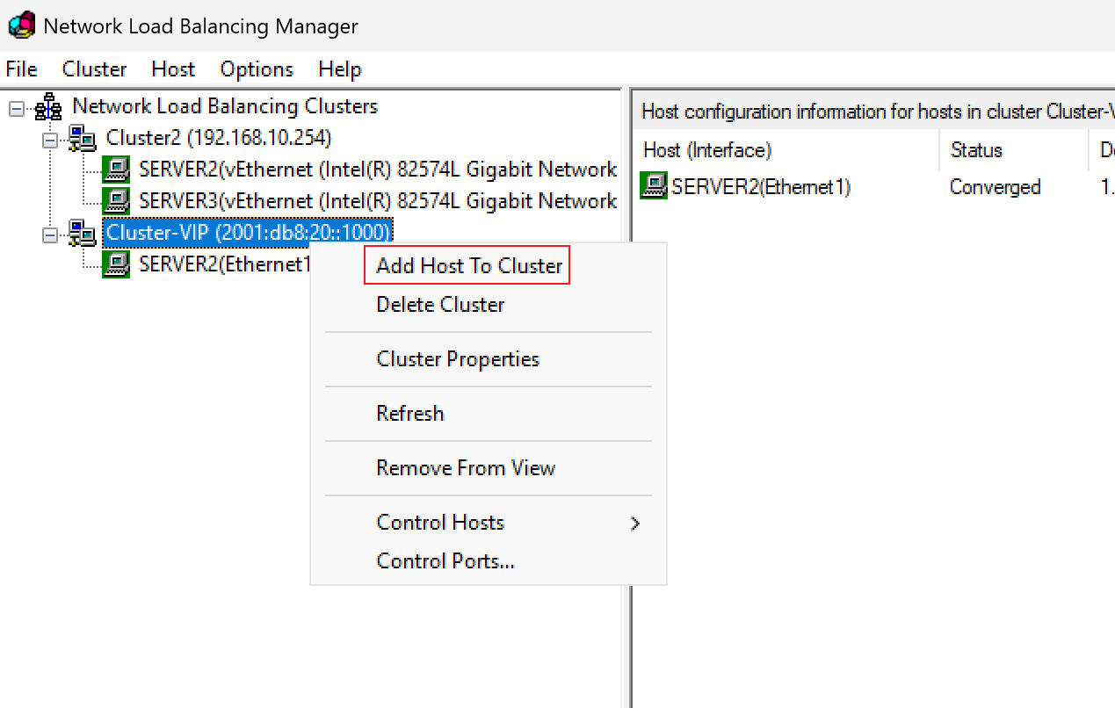
Task: Collapse the Cluster2 tree node
Action: pos(50,139)
